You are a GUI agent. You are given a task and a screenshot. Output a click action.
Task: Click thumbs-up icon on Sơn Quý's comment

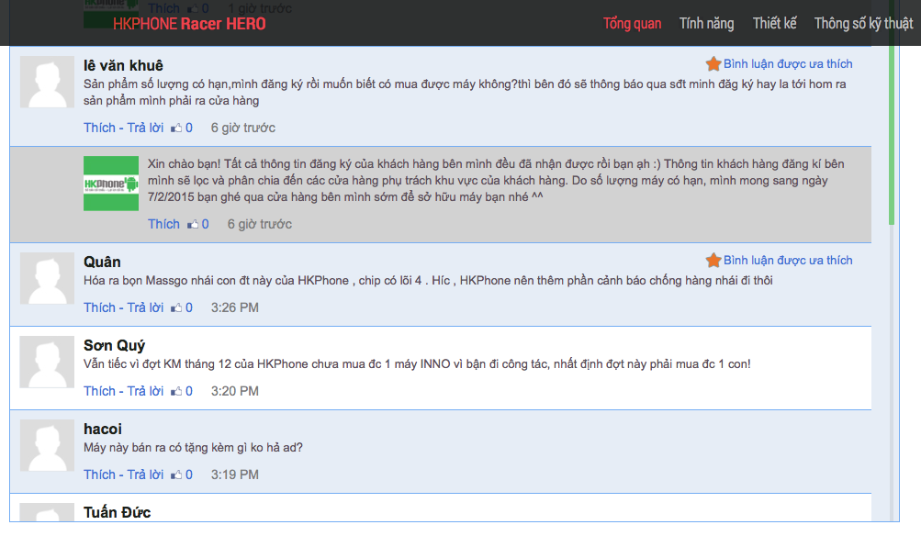[176, 392]
